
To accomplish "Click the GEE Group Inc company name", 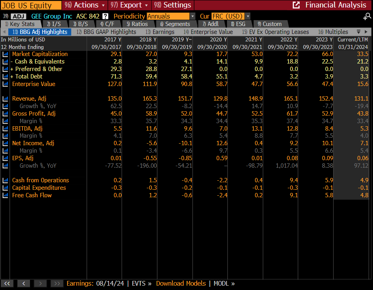I will 52,17.
